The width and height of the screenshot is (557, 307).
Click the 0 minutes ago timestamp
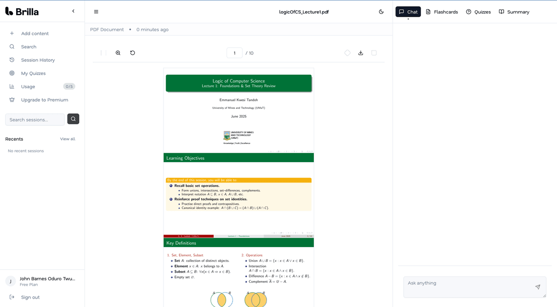point(152,29)
